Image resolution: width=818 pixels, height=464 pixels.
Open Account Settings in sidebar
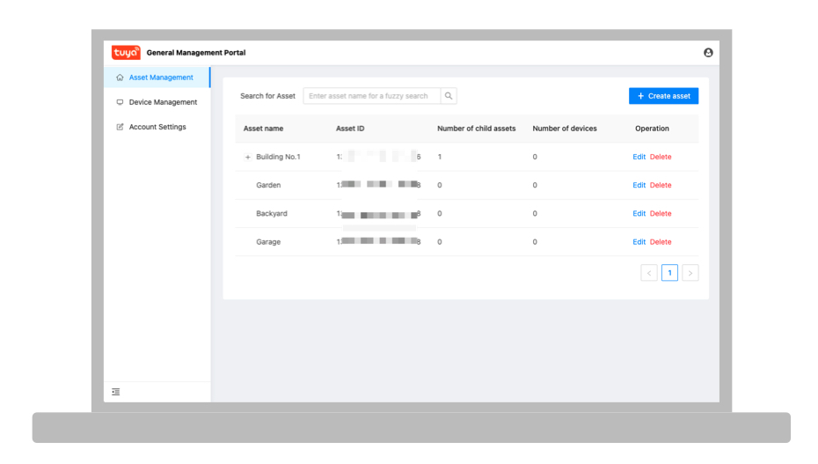click(157, 127)
